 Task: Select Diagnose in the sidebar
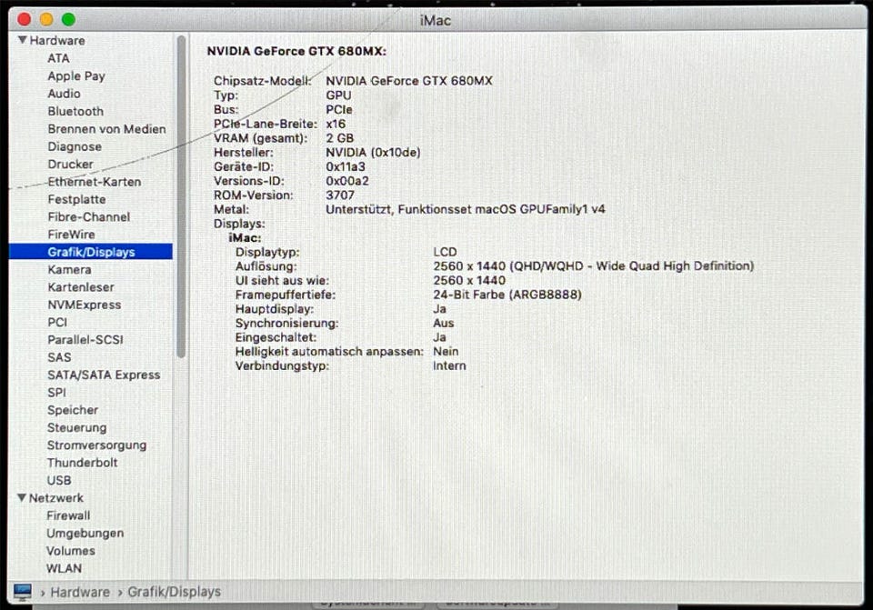point(75,147)
